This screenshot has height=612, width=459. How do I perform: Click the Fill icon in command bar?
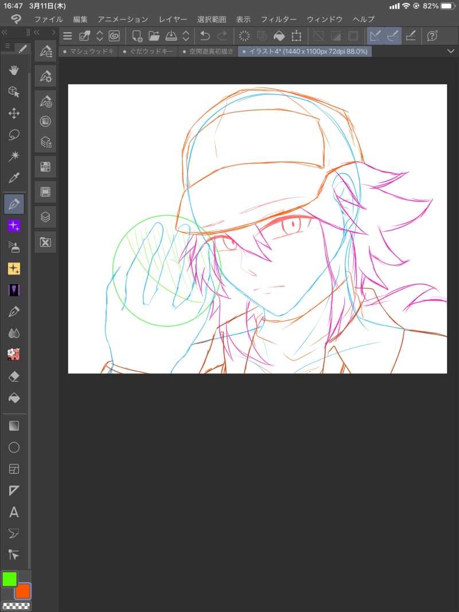279,36
